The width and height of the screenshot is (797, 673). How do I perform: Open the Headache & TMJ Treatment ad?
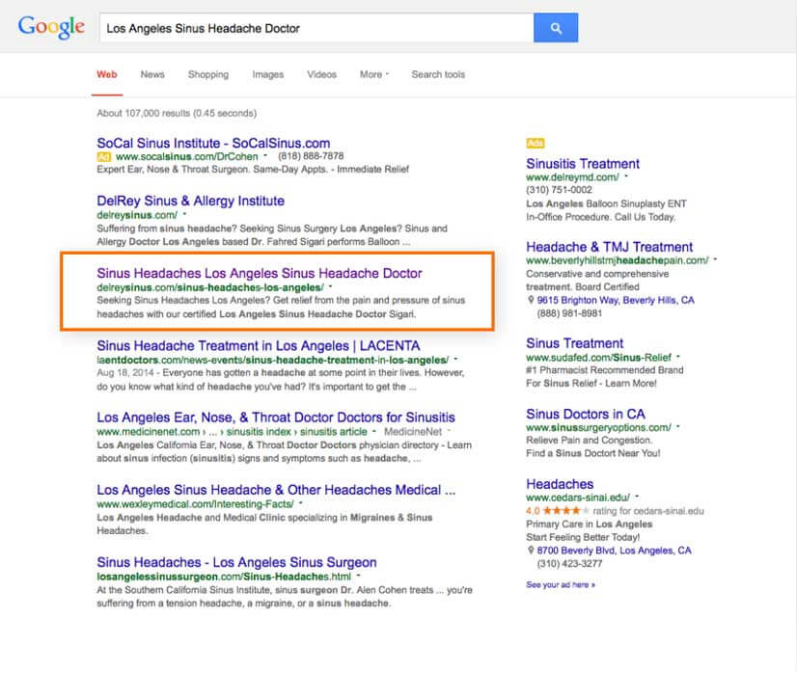tap(609, 247)
